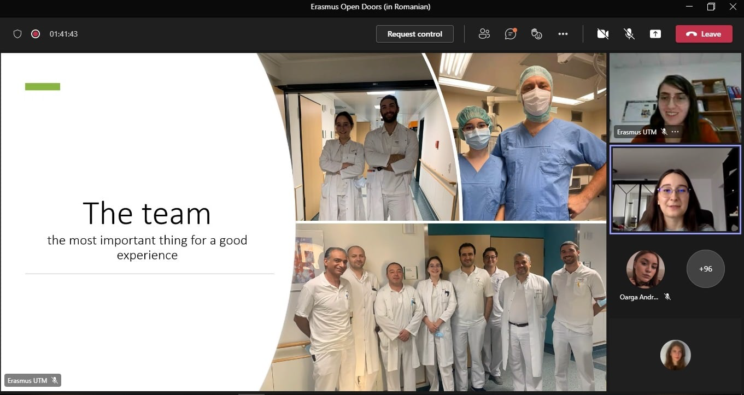Expand the +96 additional participants overflow

pos(705,269)
